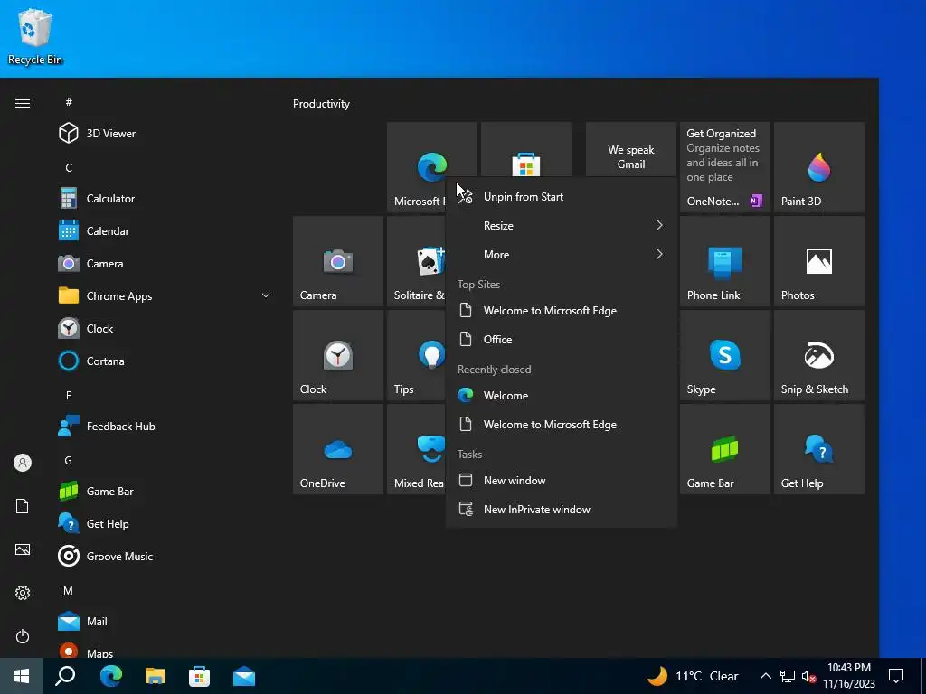Image resolution: width=926 pixels, height=694 pixels.
Task: Jump to letter M section header
Action: click(x=69, y=590)
